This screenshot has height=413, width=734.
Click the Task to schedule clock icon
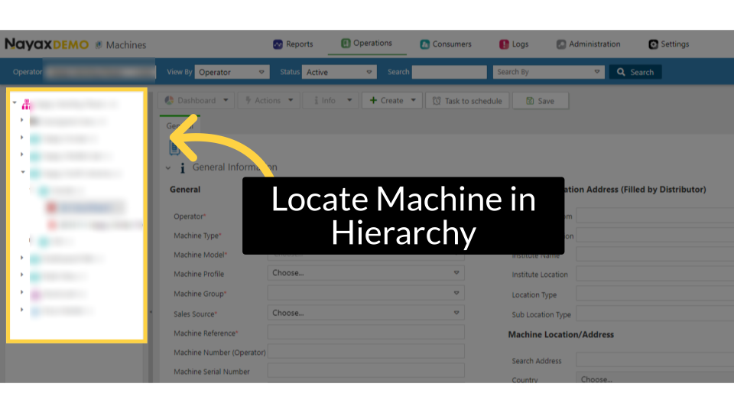(x=437, y=101)
